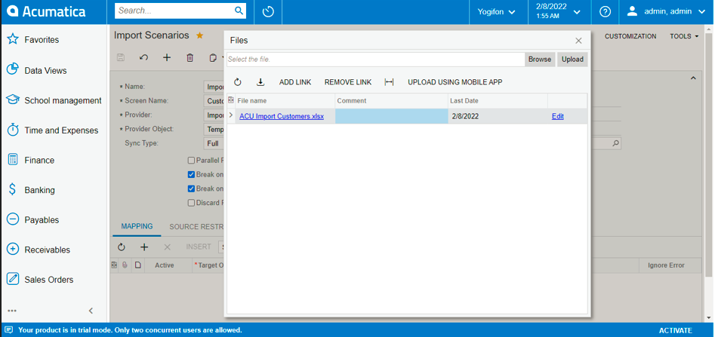The width and height of the screenshot is (715, 337).
Task: Open CUSTOMIZATION menu
Action: tap(630, 36)
